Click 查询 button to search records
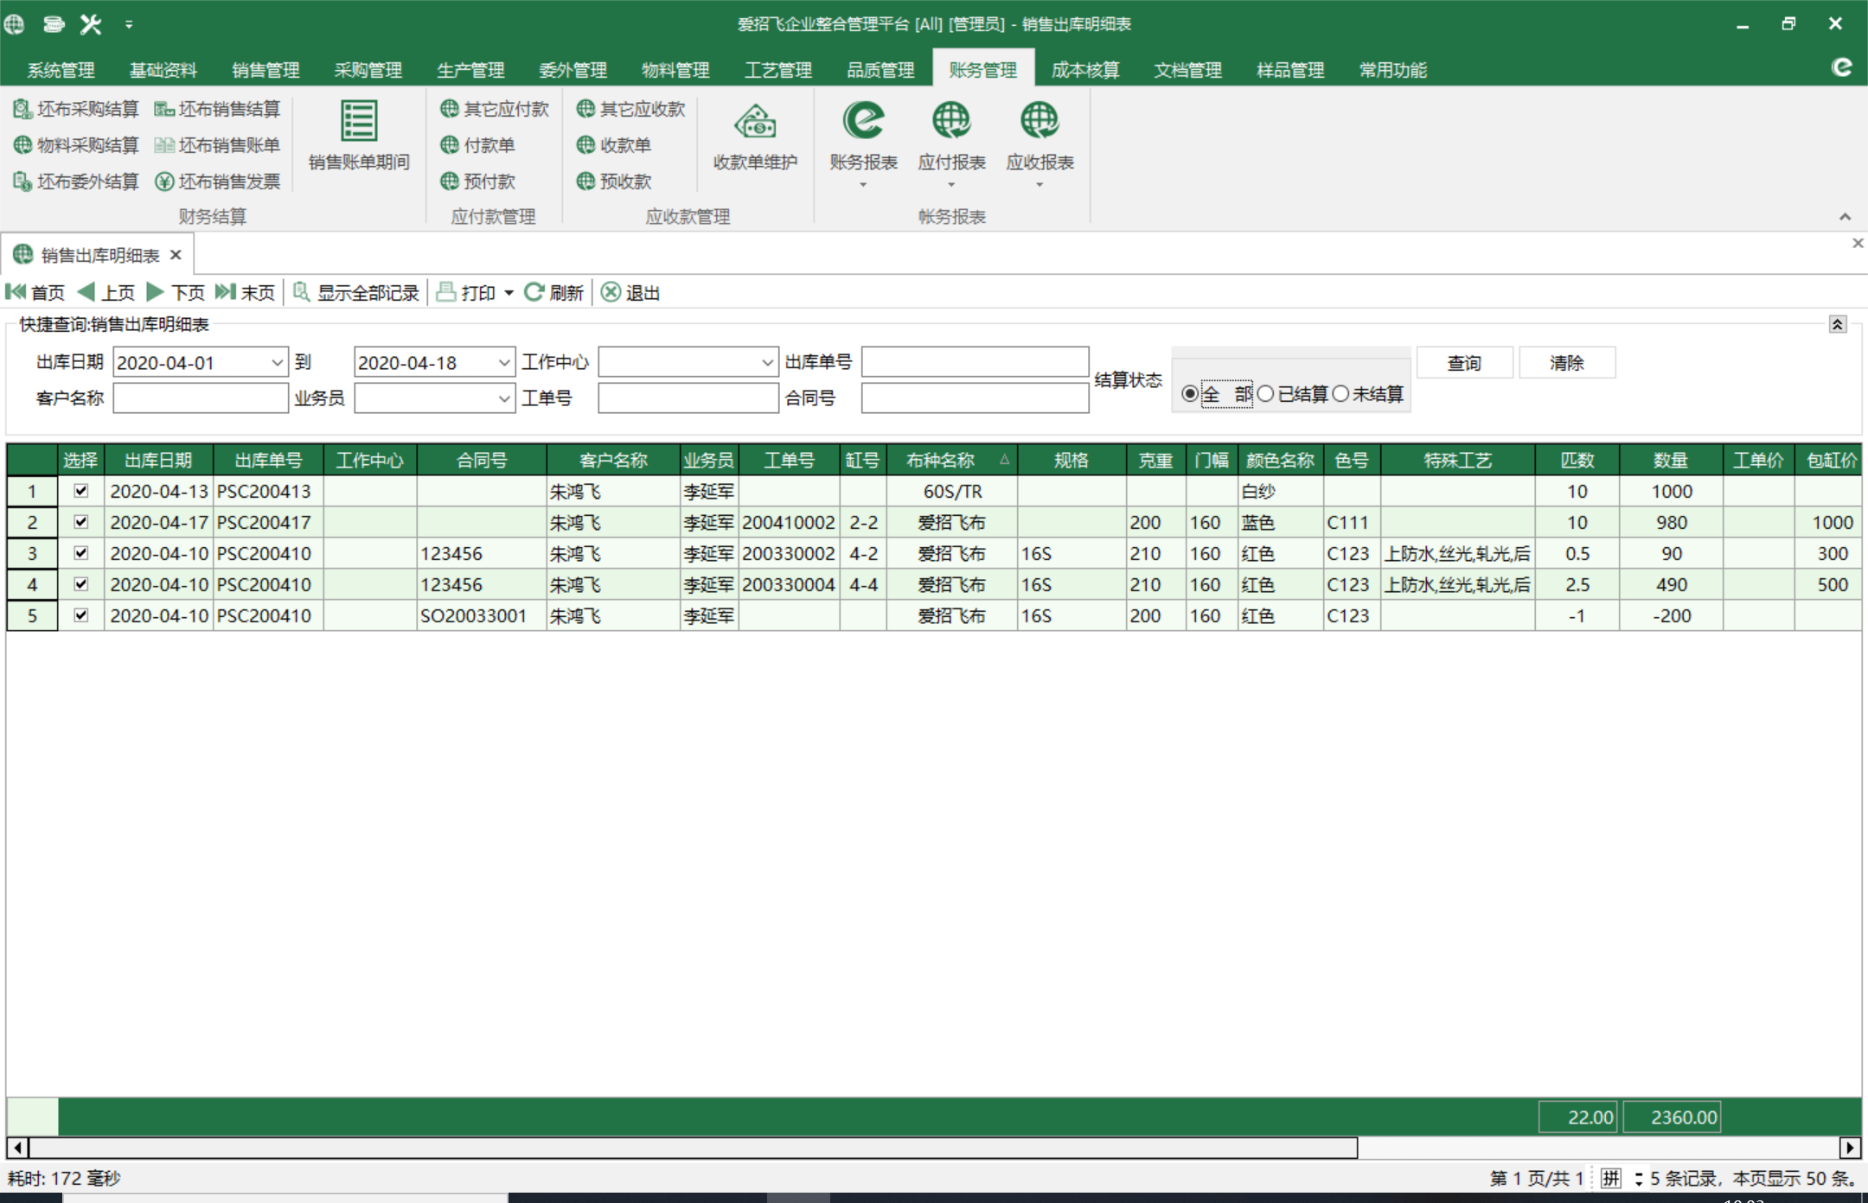 coord(1462,362)
